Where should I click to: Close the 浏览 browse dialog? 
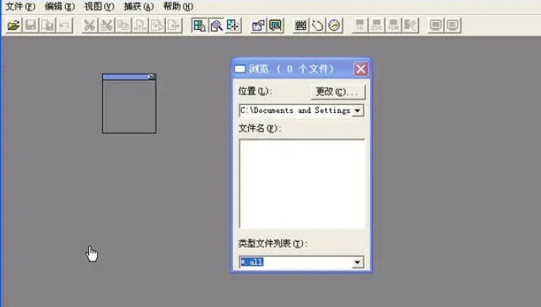tap(361, 69)
